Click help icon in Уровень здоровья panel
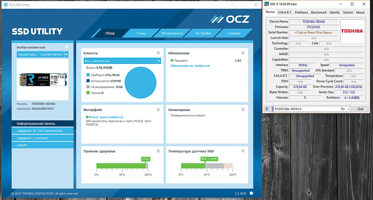 (158, 151)
